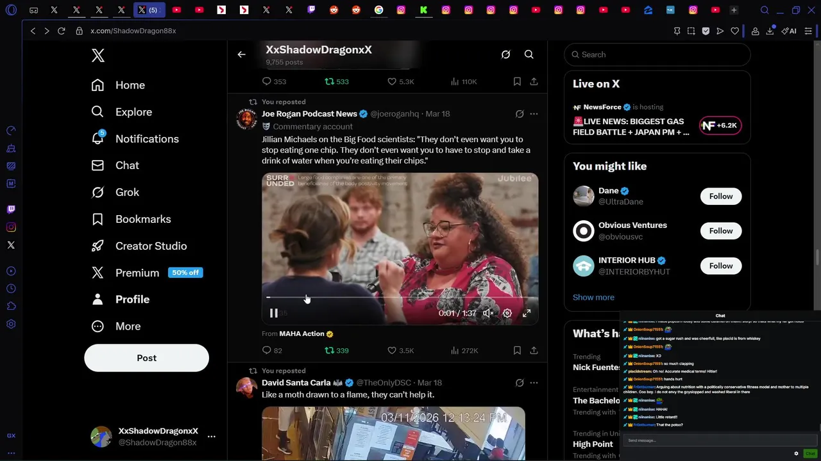This screenshot has height=461, width=821.
Task: Open the Explore page
Action: click(x=122, y=112)
